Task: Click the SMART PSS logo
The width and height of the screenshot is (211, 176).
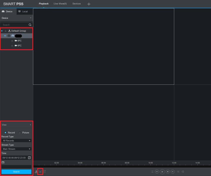Action: point(13,4)
